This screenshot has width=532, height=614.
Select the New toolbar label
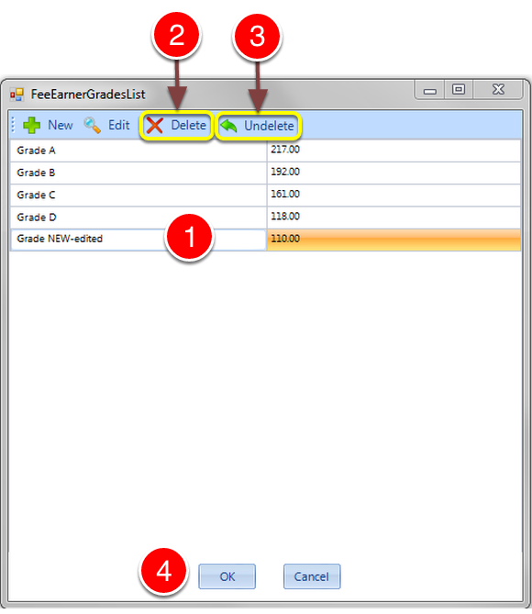(61, 126)
